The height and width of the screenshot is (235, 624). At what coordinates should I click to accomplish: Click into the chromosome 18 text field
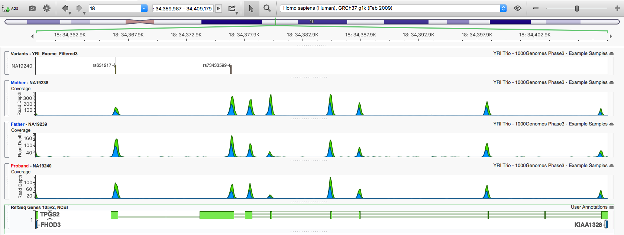tap(115, 9)
